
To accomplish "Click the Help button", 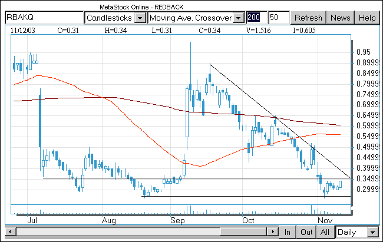I will pyautogui.click(x=367, y=18).
